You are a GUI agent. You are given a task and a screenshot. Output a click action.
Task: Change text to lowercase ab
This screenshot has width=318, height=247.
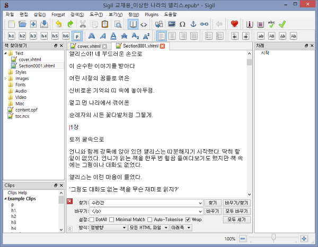tap(261, 36)
